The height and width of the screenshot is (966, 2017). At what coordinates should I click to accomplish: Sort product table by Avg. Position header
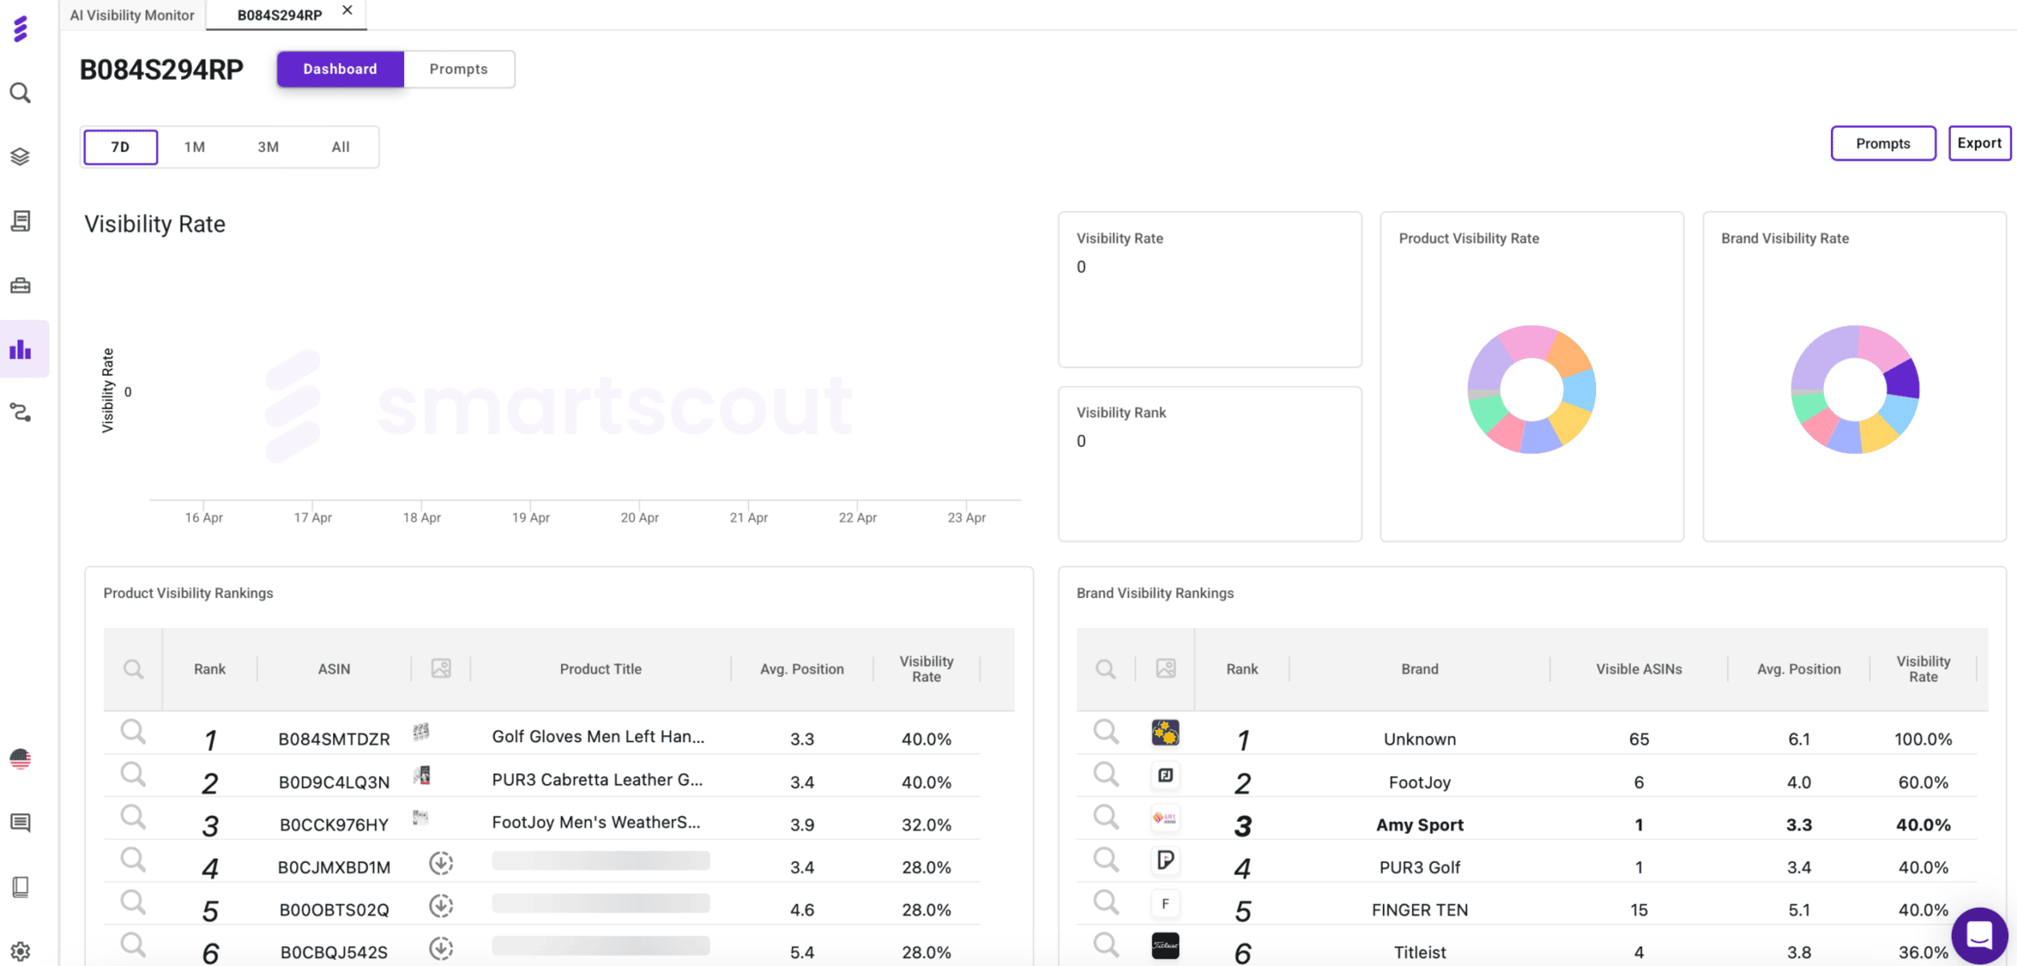tap(802, 669)
